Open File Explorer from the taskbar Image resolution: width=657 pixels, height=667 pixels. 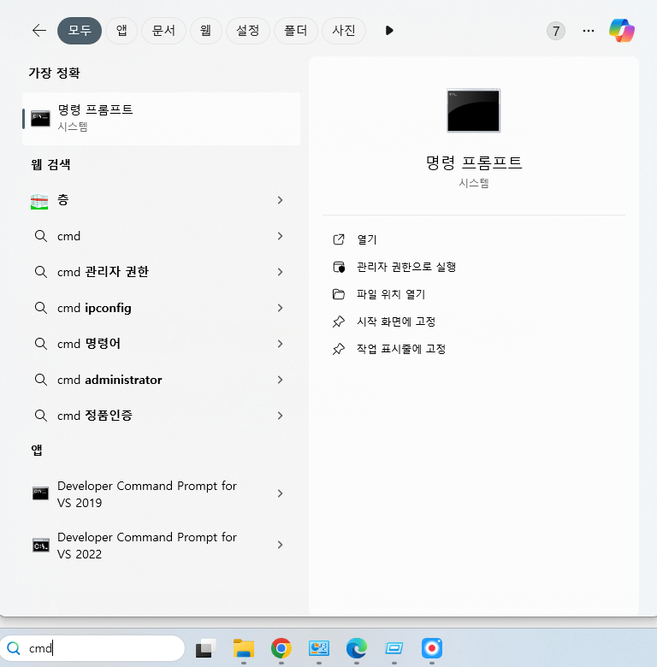(x=244, y=648)
